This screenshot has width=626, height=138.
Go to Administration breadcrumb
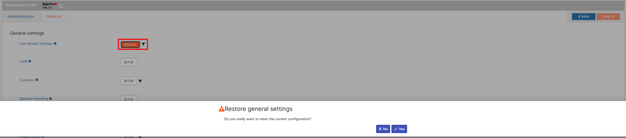coord(21,17)
